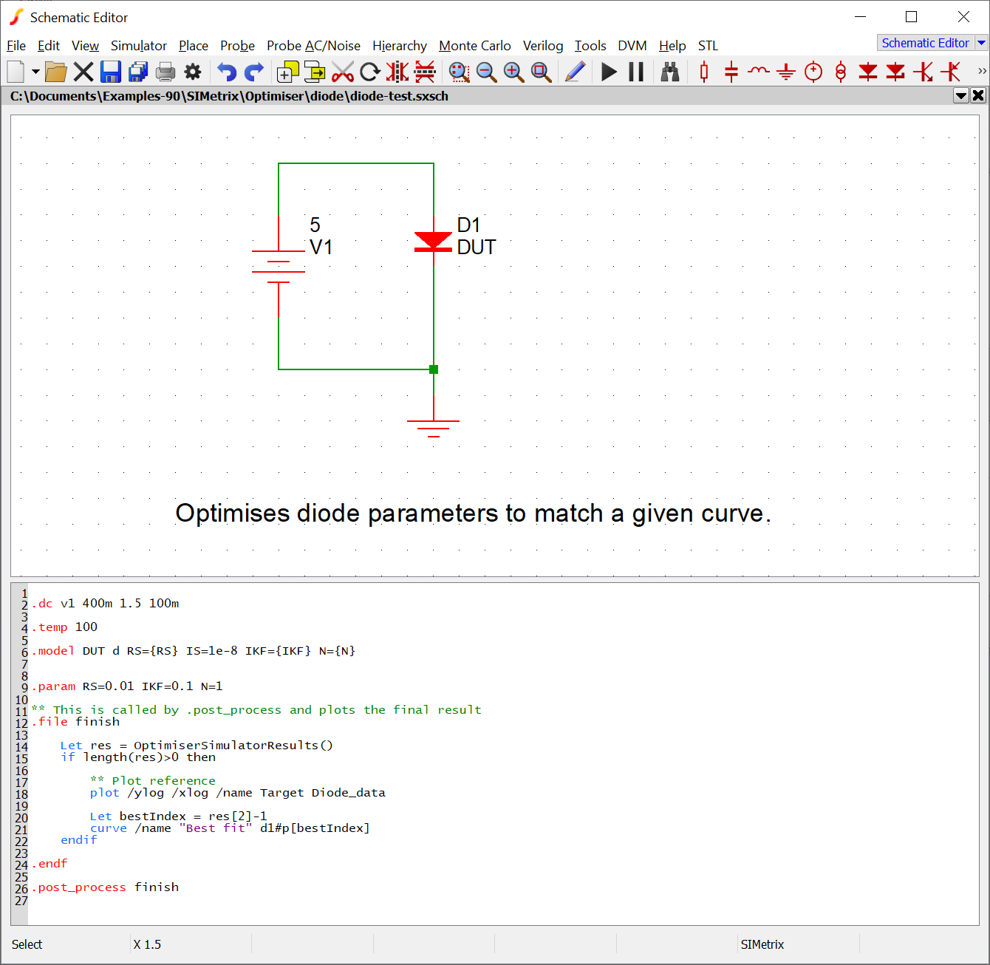Select the wire pencil tool
This screenshot has height=965, width=990.
pos(575,72)
